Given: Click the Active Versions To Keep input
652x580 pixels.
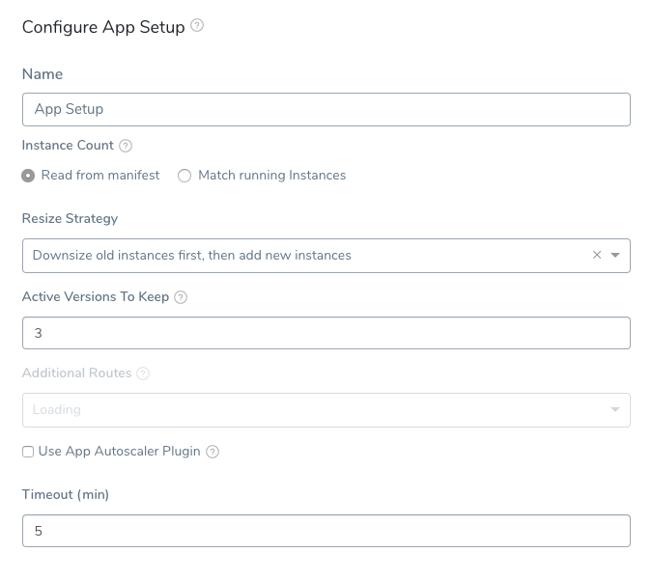Looking at the screenshot, I should point(326,333).
